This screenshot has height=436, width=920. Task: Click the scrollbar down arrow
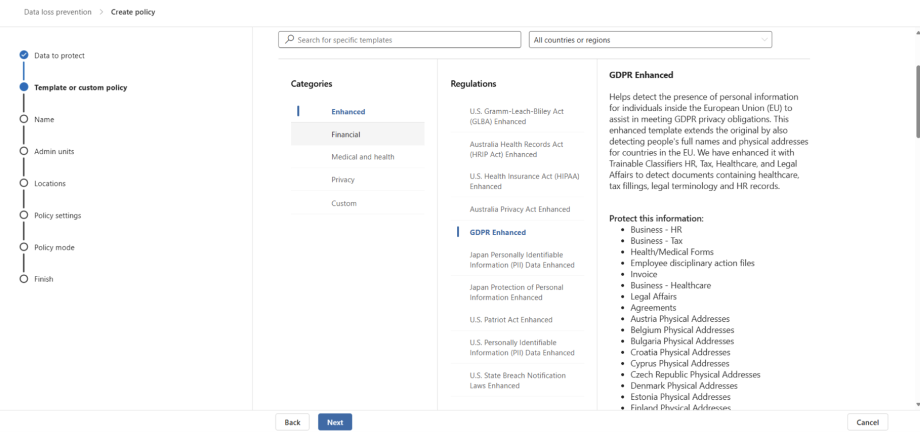pyautogui.click(x=918, y=404)
